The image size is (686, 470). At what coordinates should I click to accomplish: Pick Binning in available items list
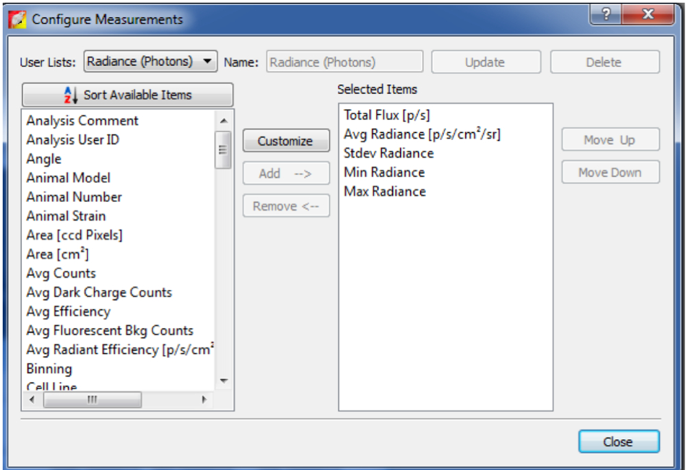[49, 369]
